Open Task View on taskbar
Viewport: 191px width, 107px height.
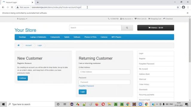pos(65,104)
